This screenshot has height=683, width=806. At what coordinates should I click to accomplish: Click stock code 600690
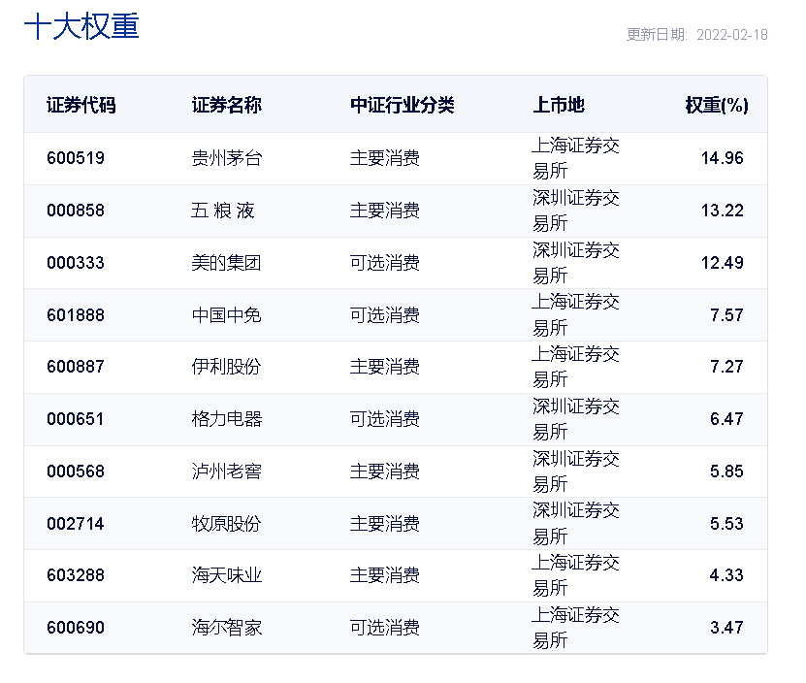coord(76,628)
